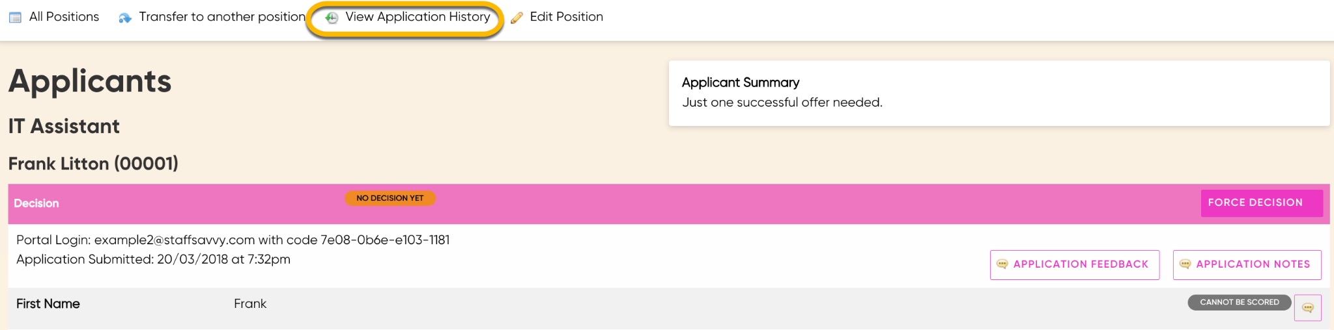Image resolution: width=1334 pixels, height=330 pixels.
Task: Click speech bubble icon in Application Notes
Action: 1185,264
